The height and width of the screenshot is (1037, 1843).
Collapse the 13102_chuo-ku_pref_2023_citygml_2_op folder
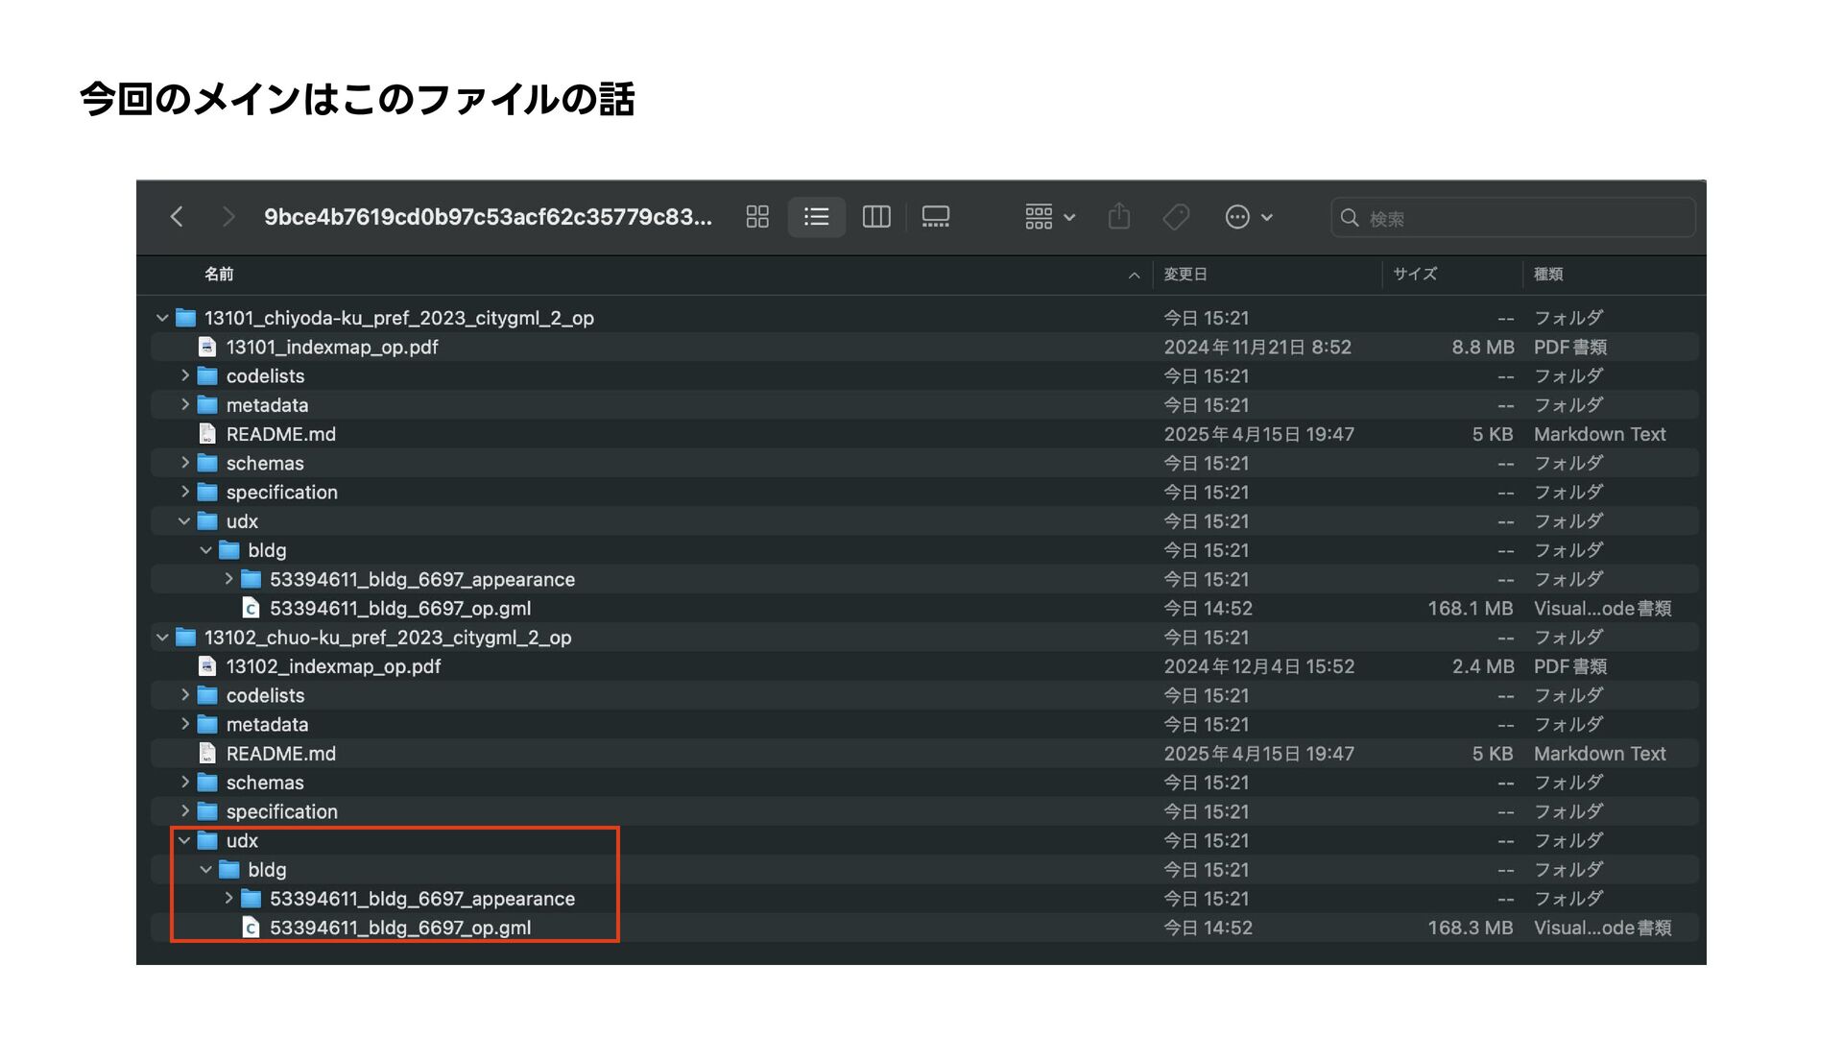pos(162,638)
